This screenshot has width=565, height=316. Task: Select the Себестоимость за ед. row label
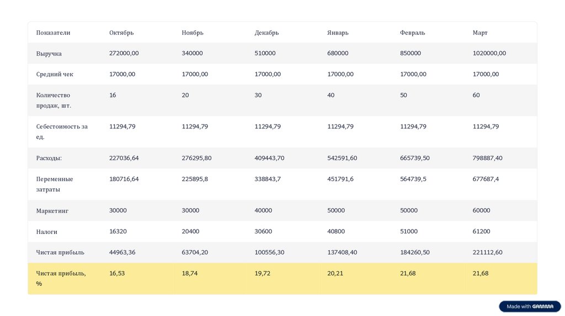coord(62,132)
